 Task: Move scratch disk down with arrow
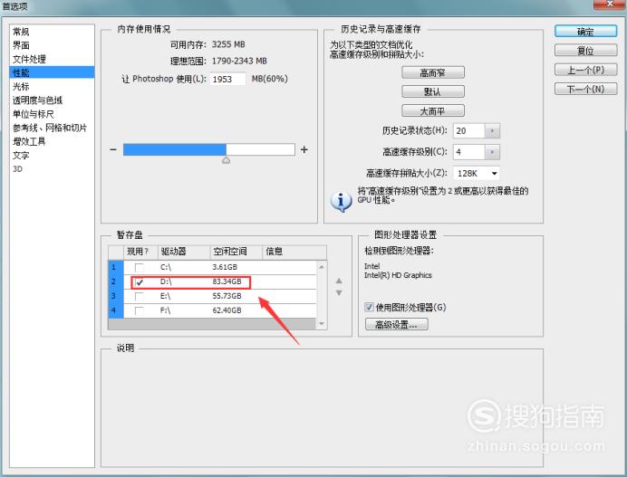[x=339, y=293]
